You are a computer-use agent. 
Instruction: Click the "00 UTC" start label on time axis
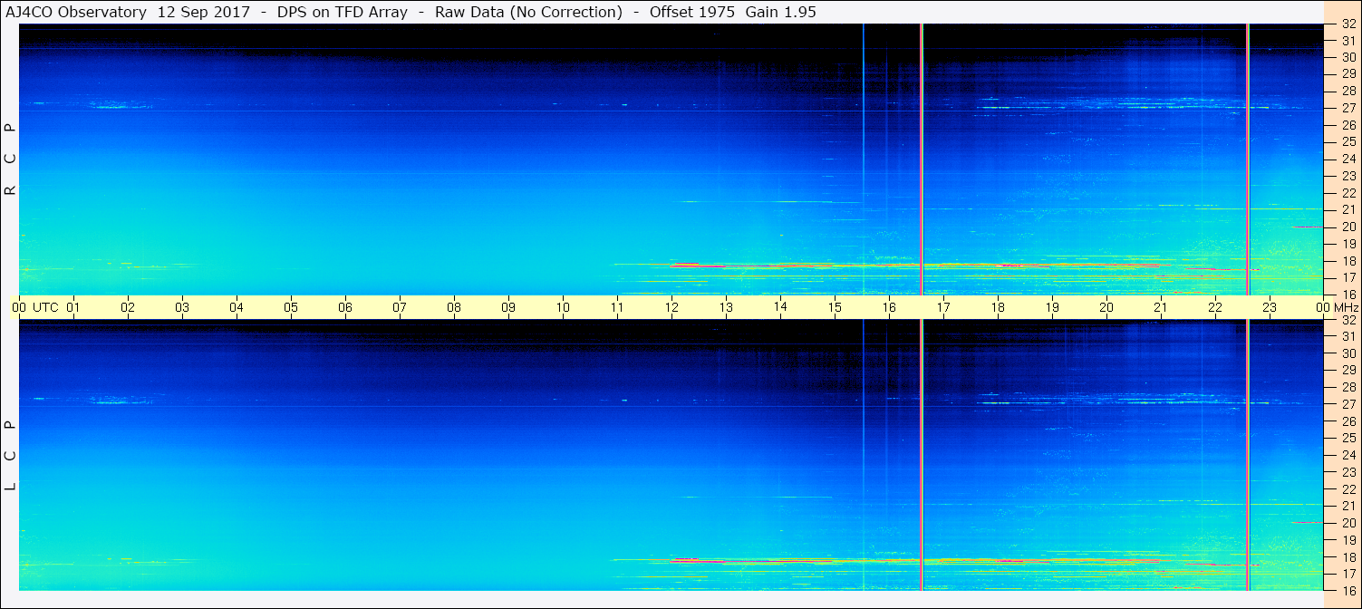click(35, 307)
